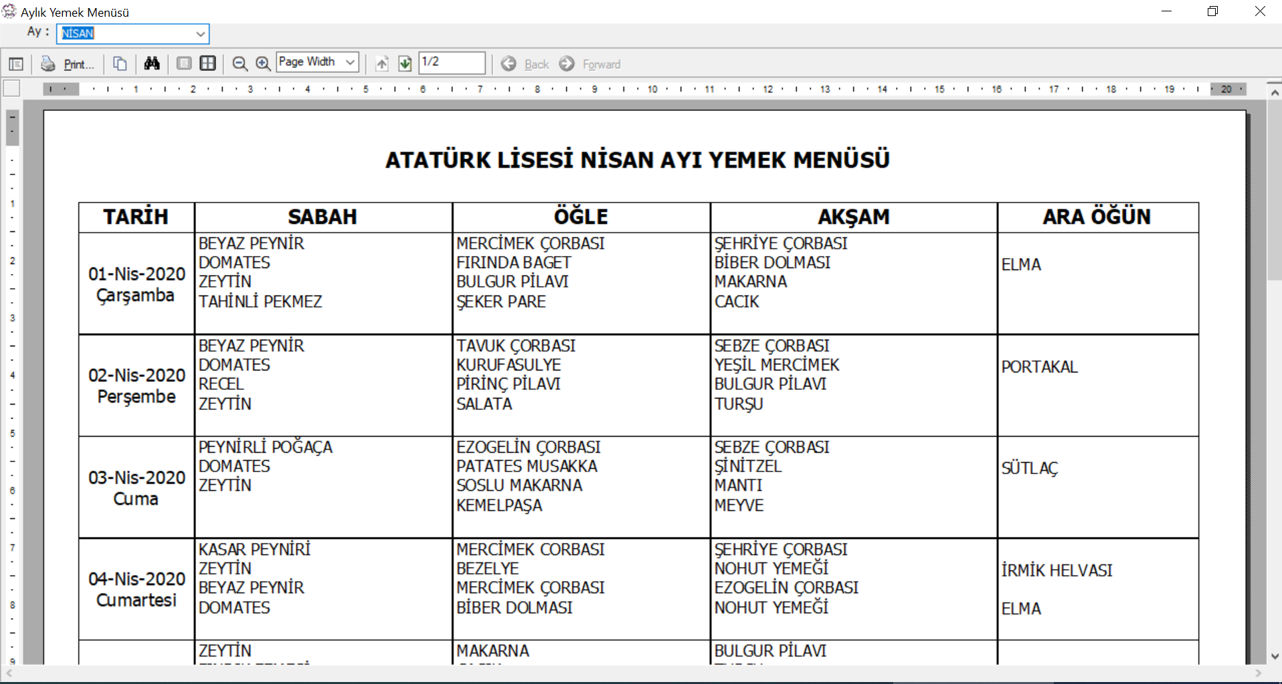This screenshot has width=1282, height=684.
Task: Click the PİRİNÇ PİLAVI entry
Action: tap(509, 384)
